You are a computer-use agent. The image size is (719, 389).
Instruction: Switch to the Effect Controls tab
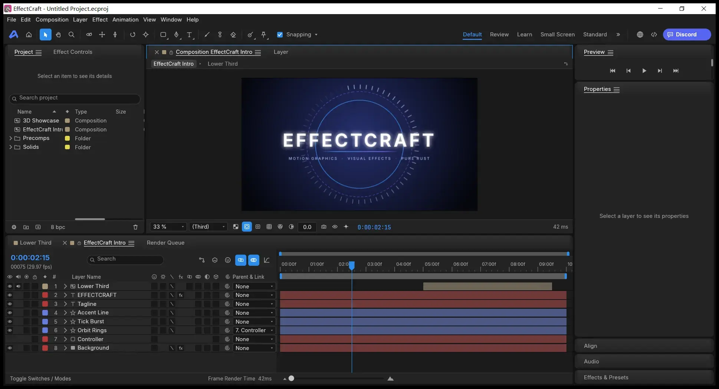[73, 52]
